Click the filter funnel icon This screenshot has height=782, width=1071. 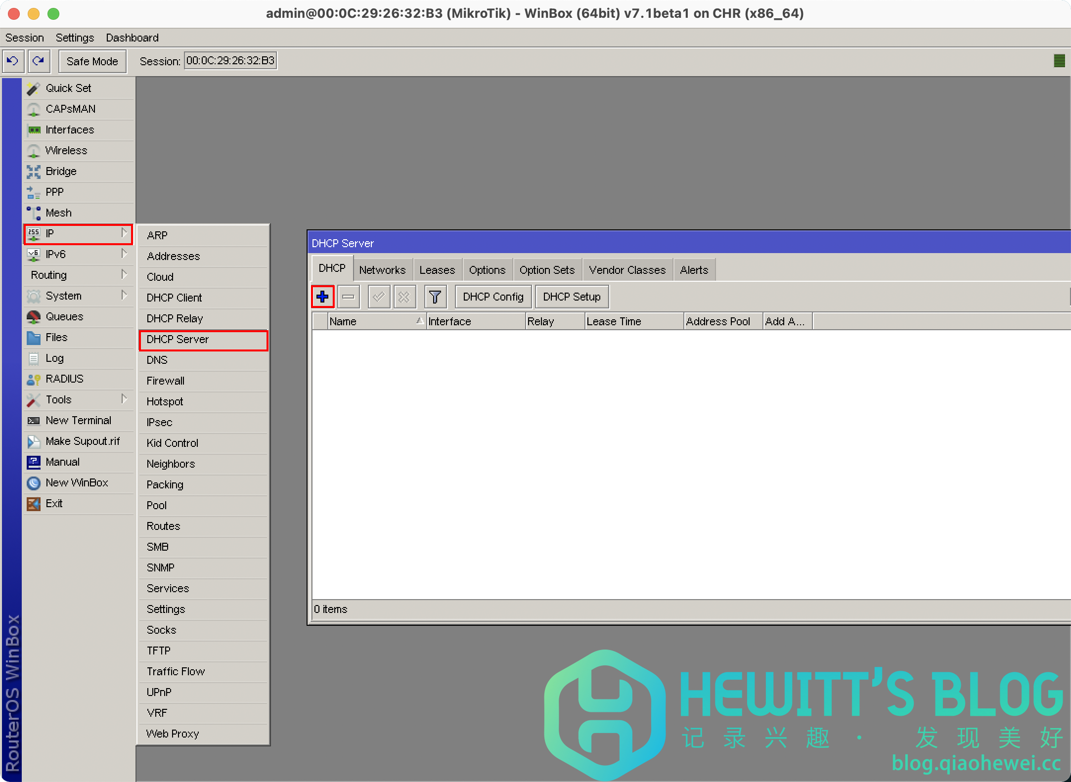tap(435, 297)
